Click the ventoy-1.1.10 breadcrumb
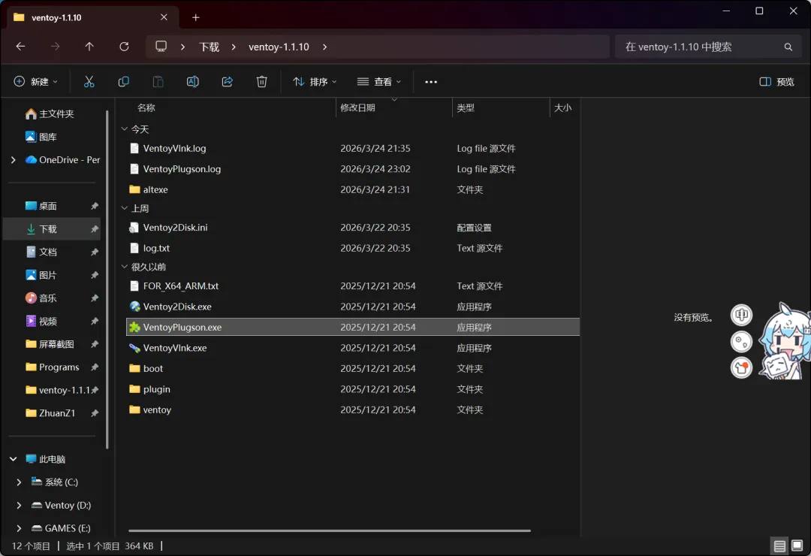This screenshot has width=811, height=556. pos(279,47)
